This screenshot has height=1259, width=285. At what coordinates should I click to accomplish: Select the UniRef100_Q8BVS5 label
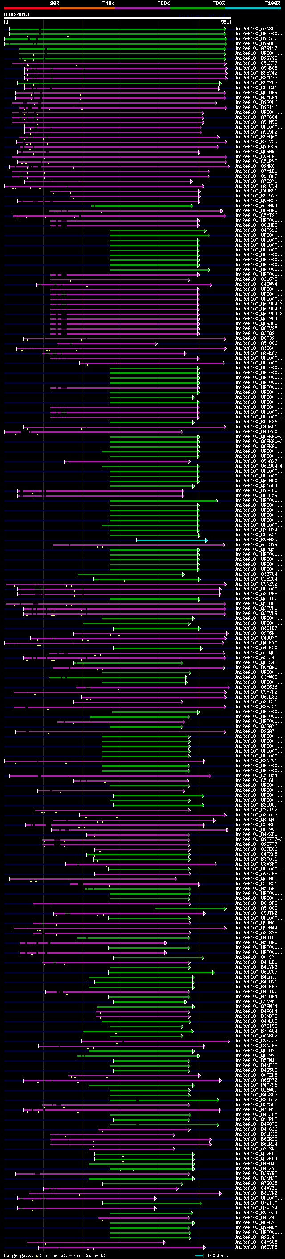[x=256, y=328]
